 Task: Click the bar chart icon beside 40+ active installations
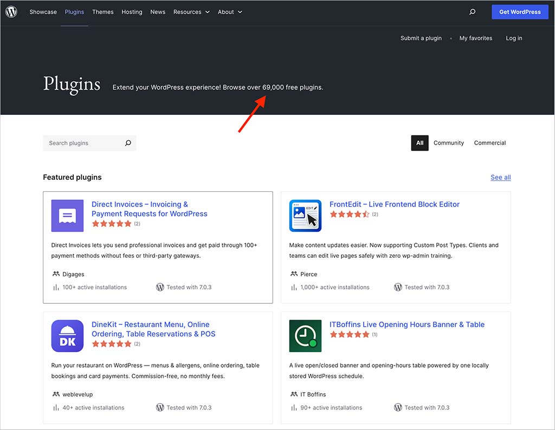56,408
